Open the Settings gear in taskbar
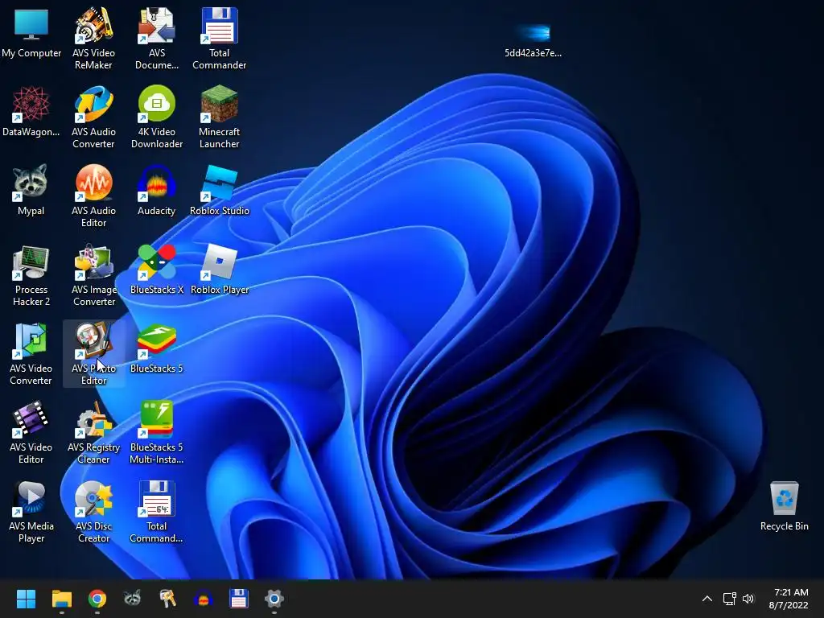 [274, 599]
